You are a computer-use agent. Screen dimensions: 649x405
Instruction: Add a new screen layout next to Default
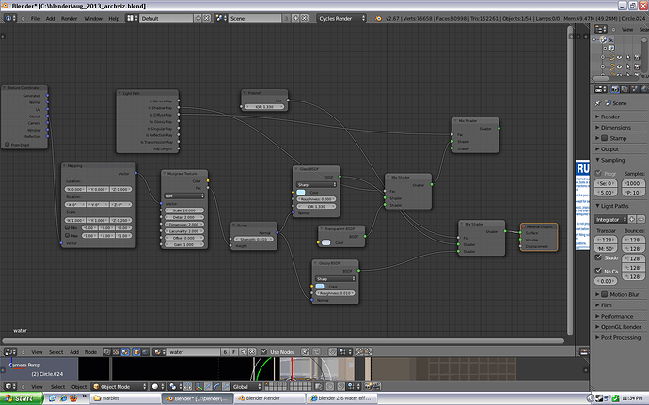point(198,18)
